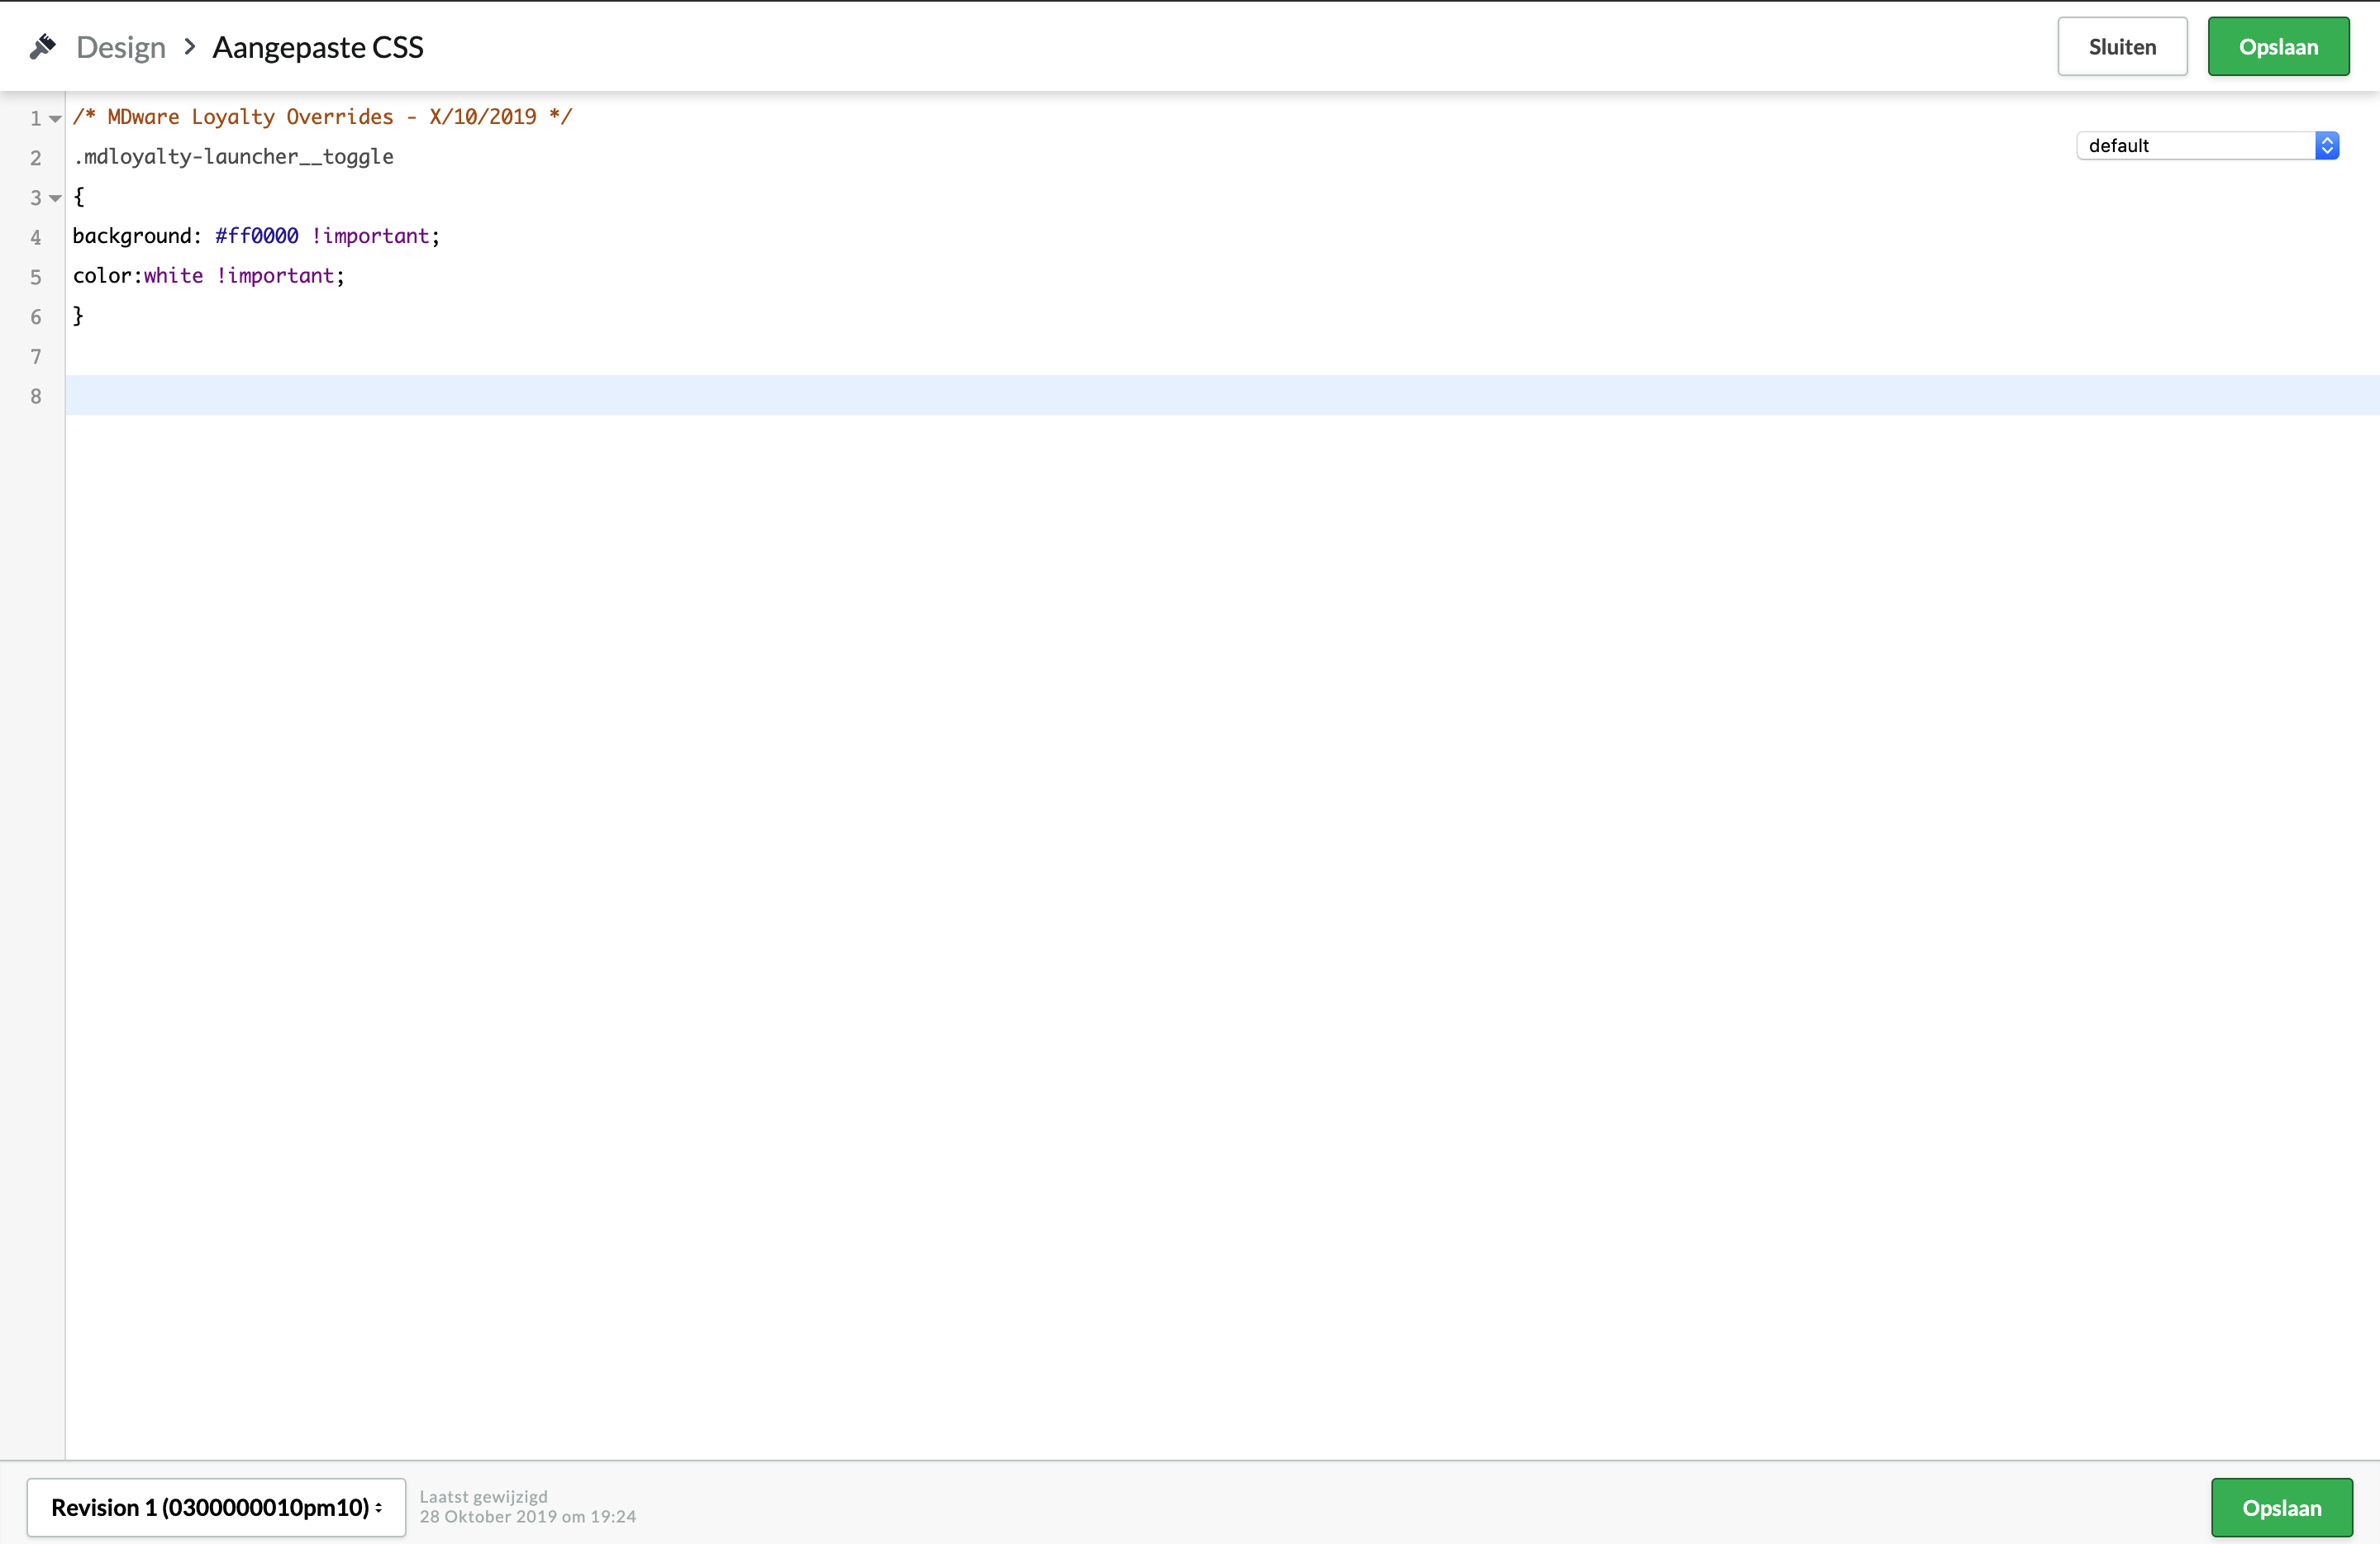Place cursor on highlighted line 8

[1222, 395]
